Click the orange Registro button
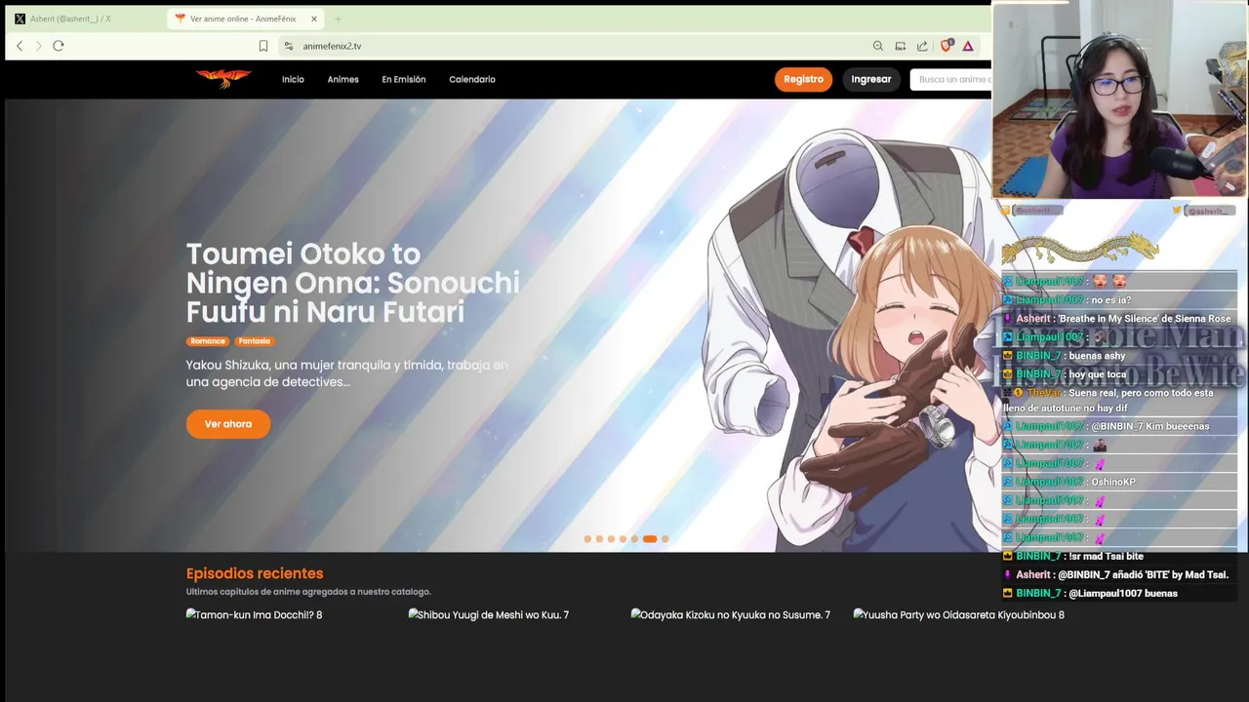Image resolution: width=1249 pixels, height=702 pixels. click(x=803, y=79)
